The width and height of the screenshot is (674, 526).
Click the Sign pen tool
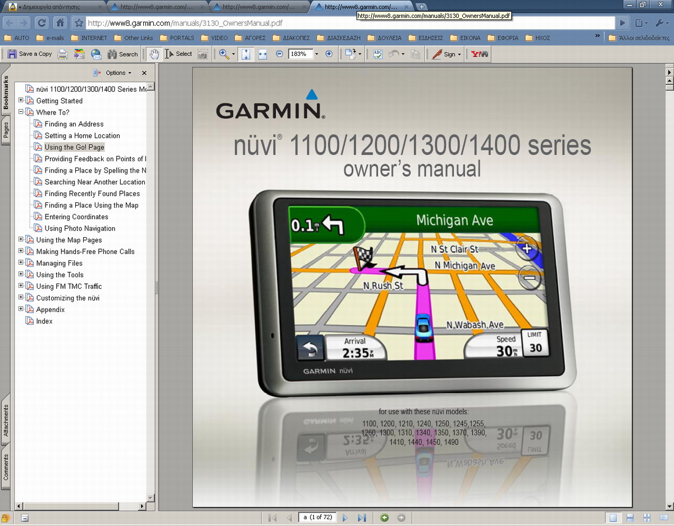447,54
